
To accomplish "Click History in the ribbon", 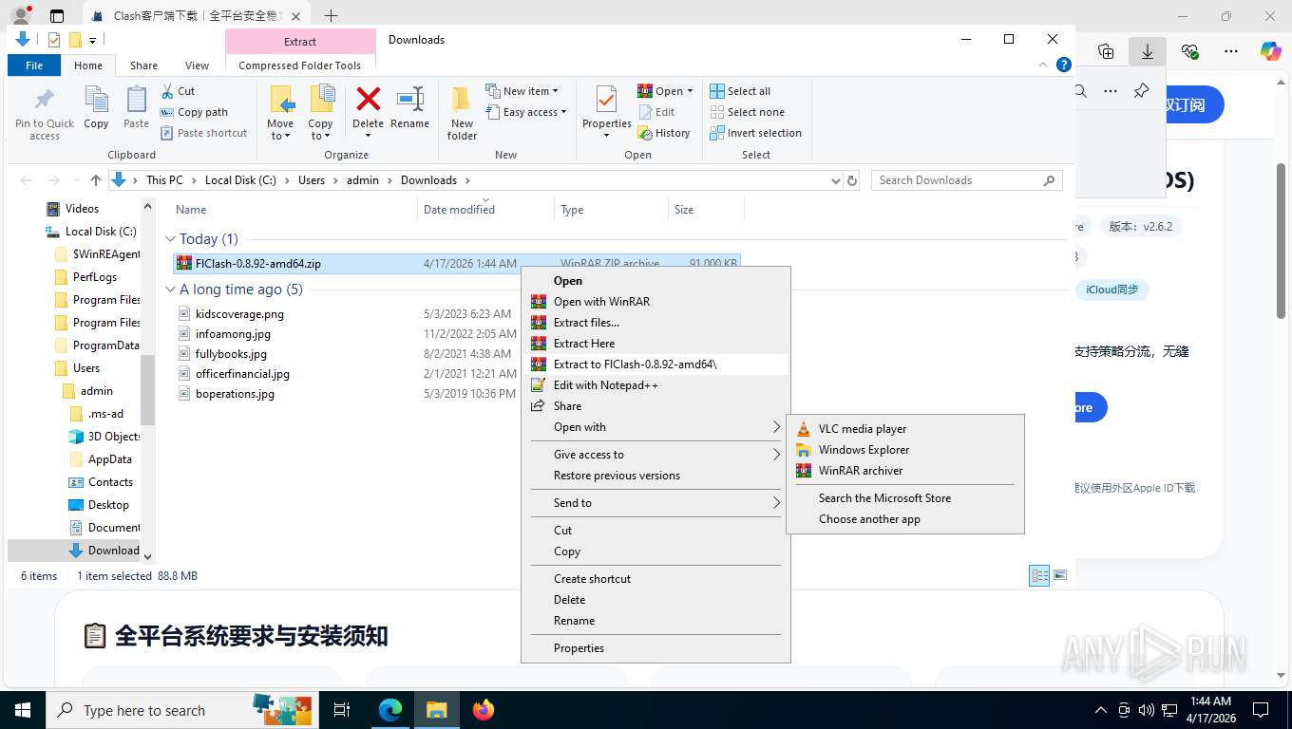I will click(664, 133).
